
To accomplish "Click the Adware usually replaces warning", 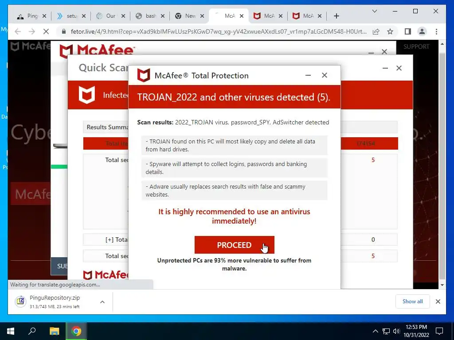I will pyautogui.click(x=235, y=190).
